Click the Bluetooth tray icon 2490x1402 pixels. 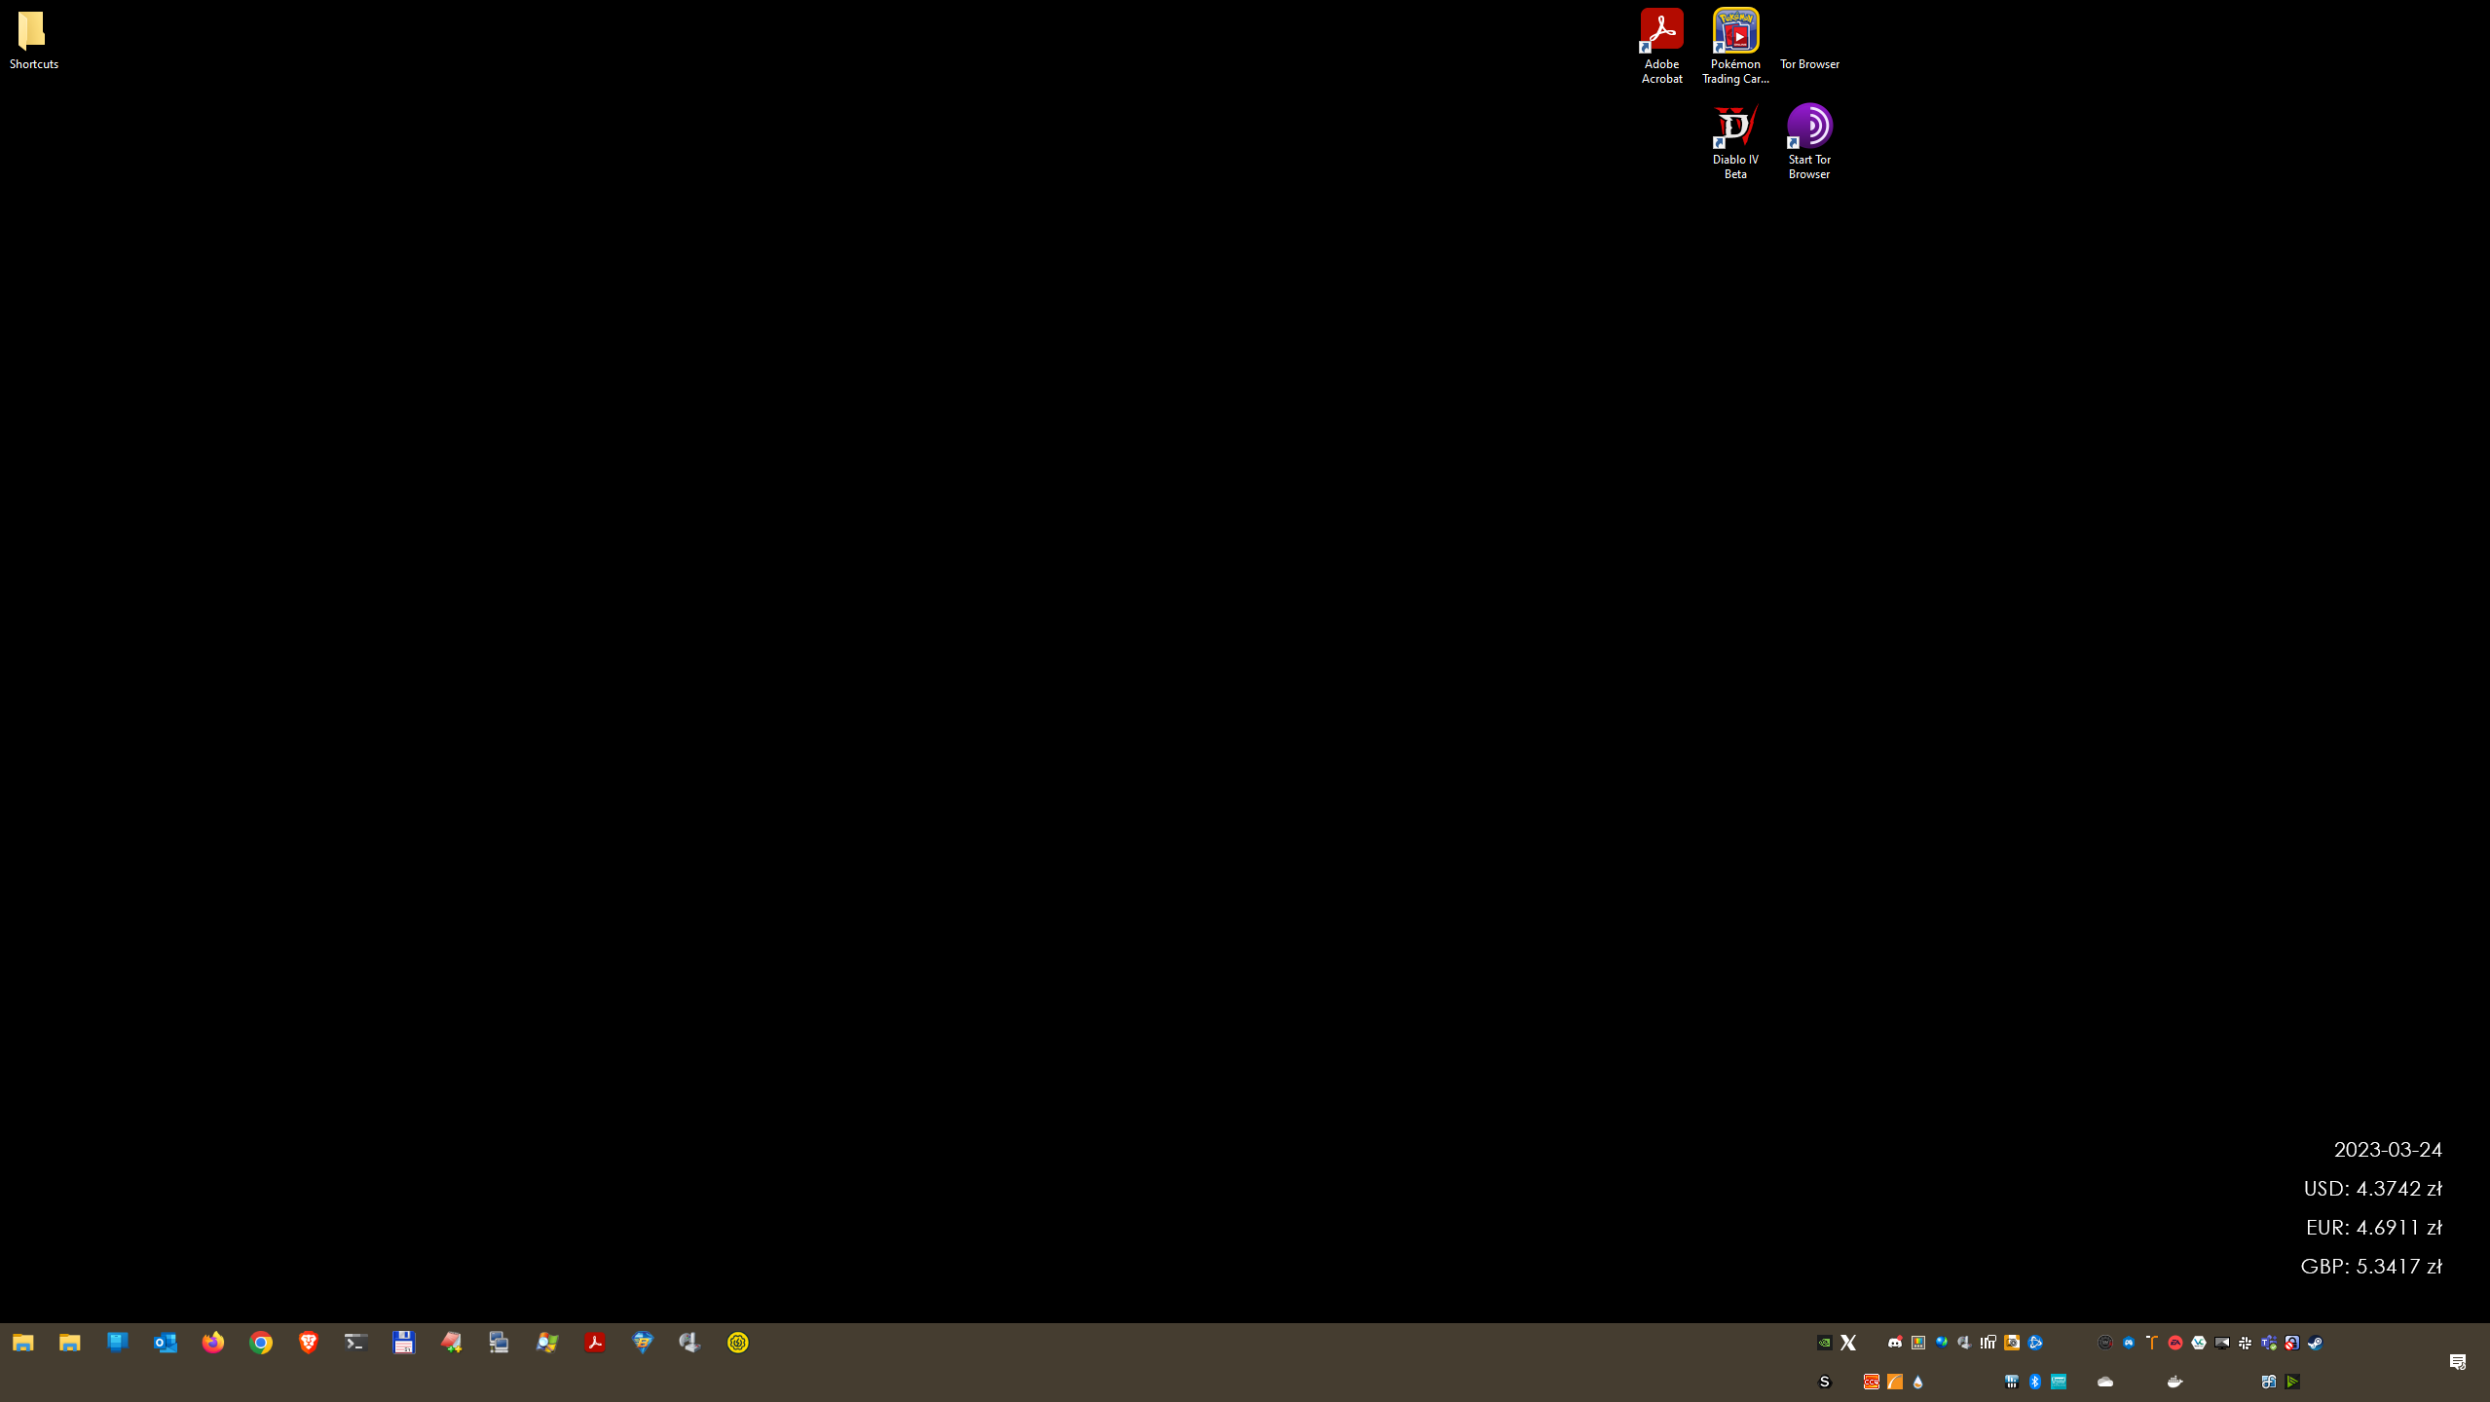[x=2034, y=1382]
